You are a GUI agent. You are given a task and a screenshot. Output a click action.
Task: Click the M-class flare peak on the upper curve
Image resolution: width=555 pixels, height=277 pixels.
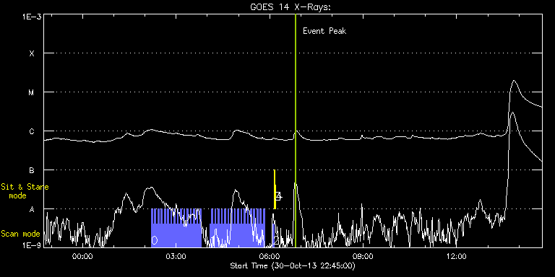pos(514,81)
